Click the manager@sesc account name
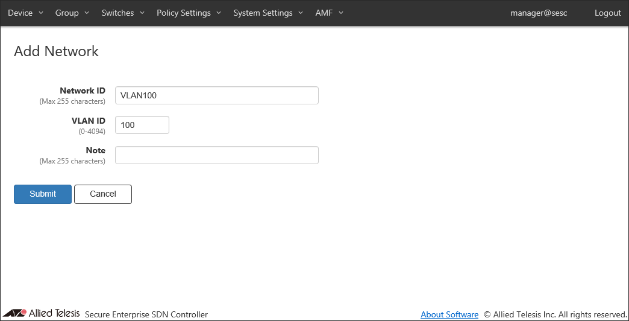The width and height of the screenshot is (629, 321). [539, 13]
